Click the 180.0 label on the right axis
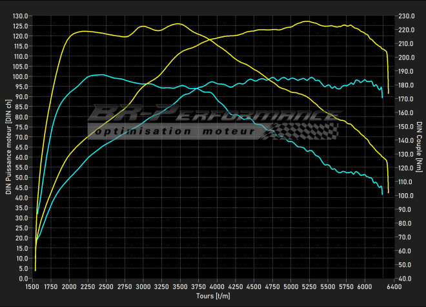The image size is (426, 307). click(x=407, y=85)
